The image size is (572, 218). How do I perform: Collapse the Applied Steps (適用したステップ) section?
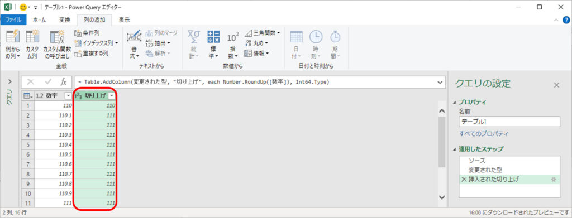454,149
